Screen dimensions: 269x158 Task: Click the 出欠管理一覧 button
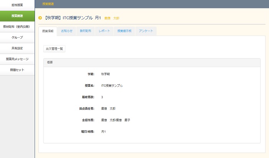click(55, 49)
